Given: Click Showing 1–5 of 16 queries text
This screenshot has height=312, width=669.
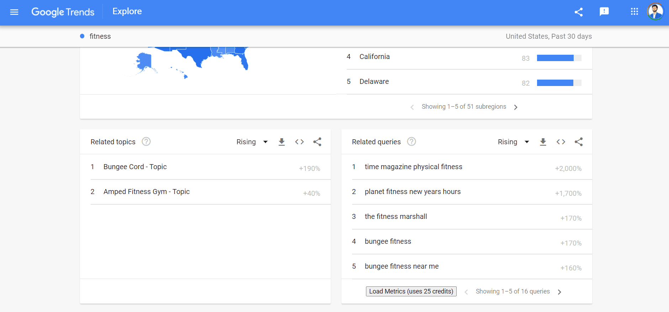Looking at the screenshot, I should click(513, 291).
